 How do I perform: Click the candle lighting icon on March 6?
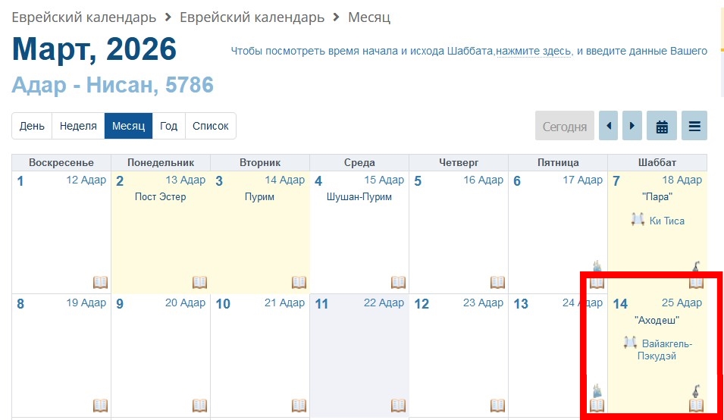point(597,267)
